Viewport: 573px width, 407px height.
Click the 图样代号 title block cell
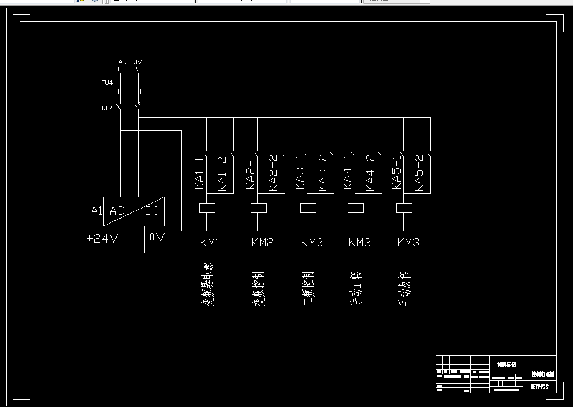click(540, 386)
